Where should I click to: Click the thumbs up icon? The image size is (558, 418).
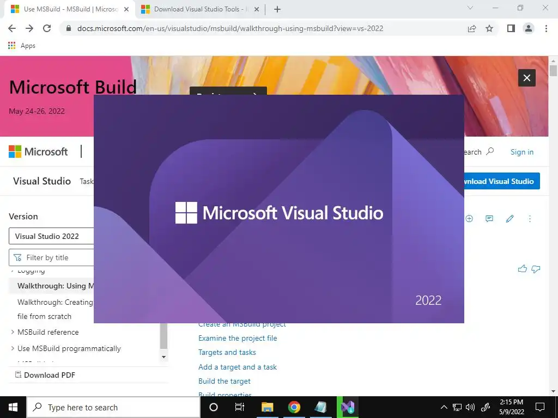(x=522, y=269)
